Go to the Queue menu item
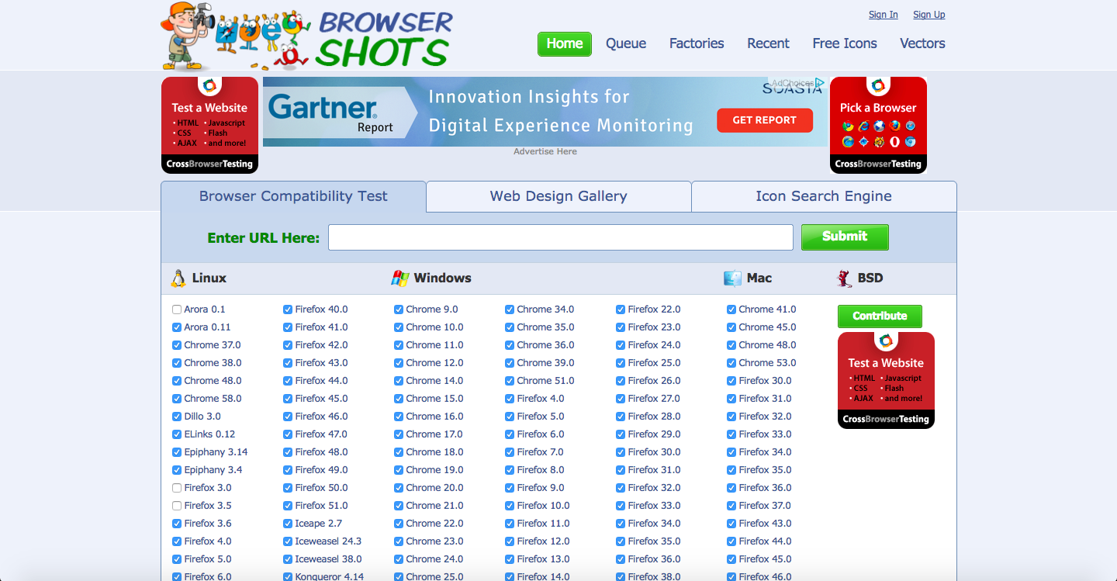The height and width of the screenshot is (581, 1117). [626, 43]
